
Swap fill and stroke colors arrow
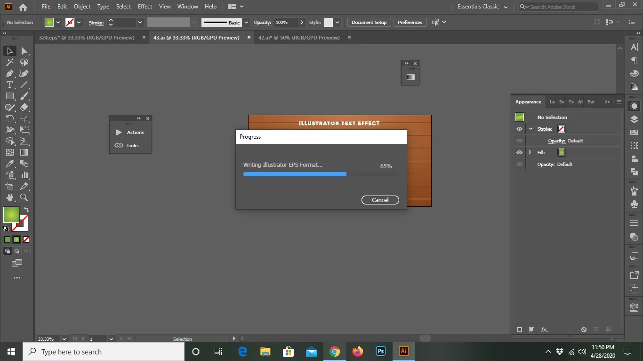click(26, 210)
